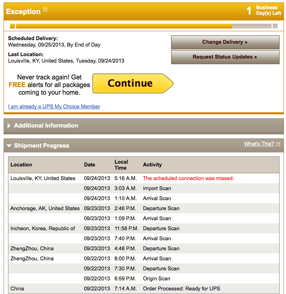Click the Origin Scan activity entry

coord(157,279)
